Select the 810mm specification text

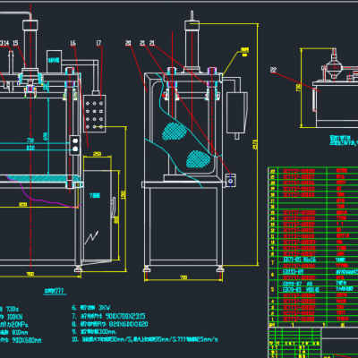point(20,332)
